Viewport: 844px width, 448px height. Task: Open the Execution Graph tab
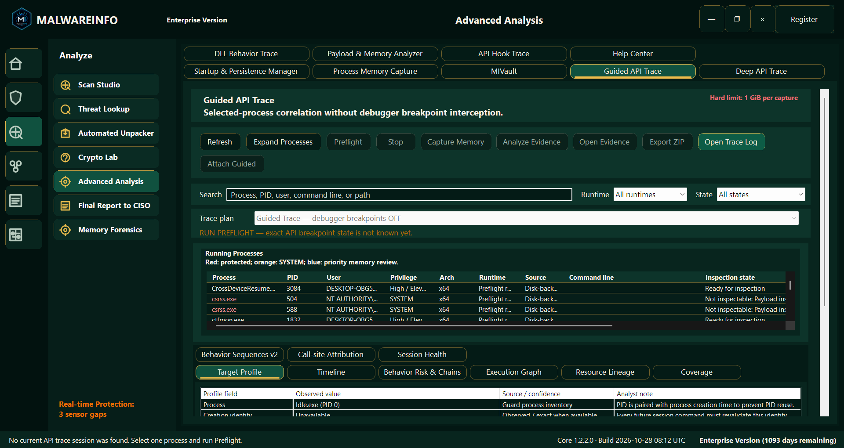[514, 372]
